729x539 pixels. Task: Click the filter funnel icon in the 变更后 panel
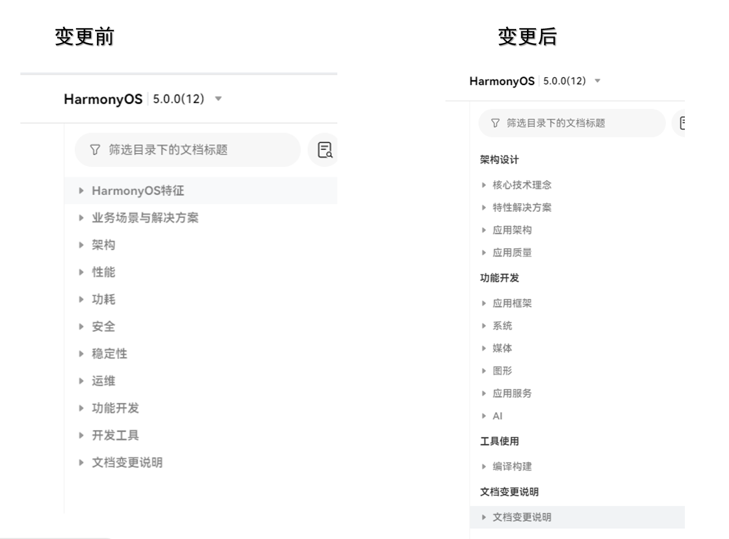tap(495, 123)
